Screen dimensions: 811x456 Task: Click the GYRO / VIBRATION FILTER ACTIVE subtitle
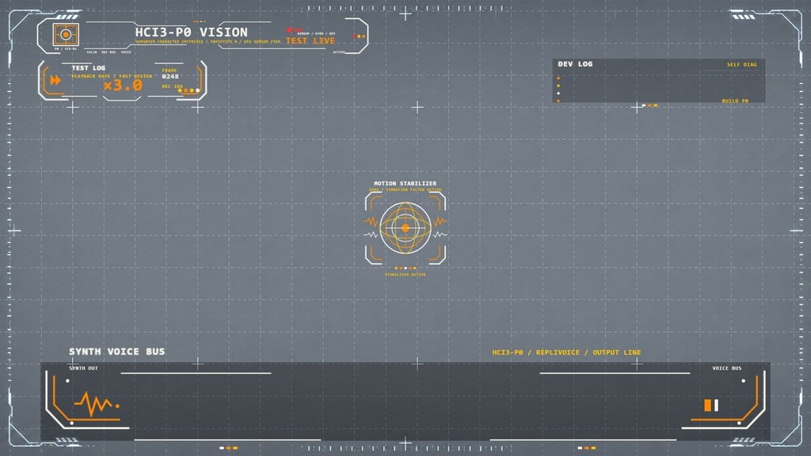(x=405, y=190)
